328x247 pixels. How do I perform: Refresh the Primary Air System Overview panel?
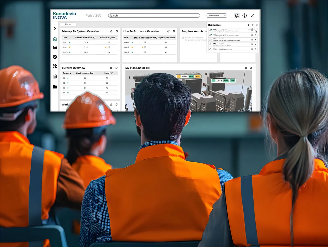(117, 31)
